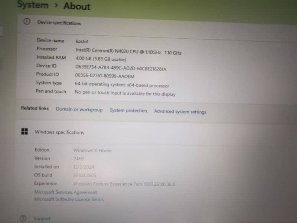297x223 pixels.
Task: Open Advanced system settings link
Action: (x=180, y=111)
